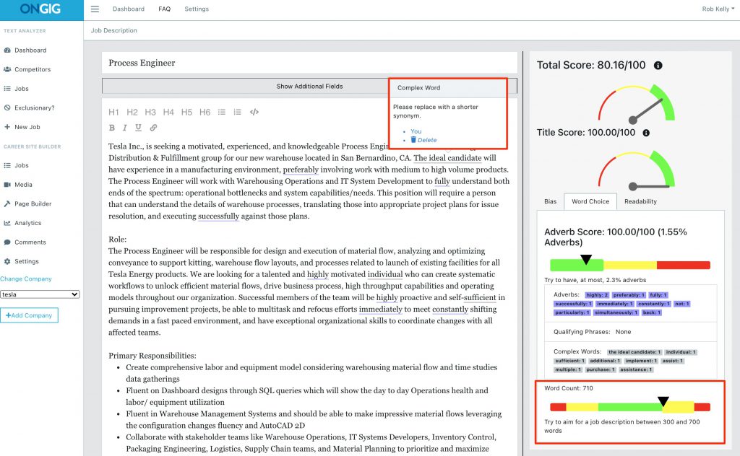The width and height of the screenshot is (740, 456).
Task: Apply H5 heading format
Action: [187, 112]
